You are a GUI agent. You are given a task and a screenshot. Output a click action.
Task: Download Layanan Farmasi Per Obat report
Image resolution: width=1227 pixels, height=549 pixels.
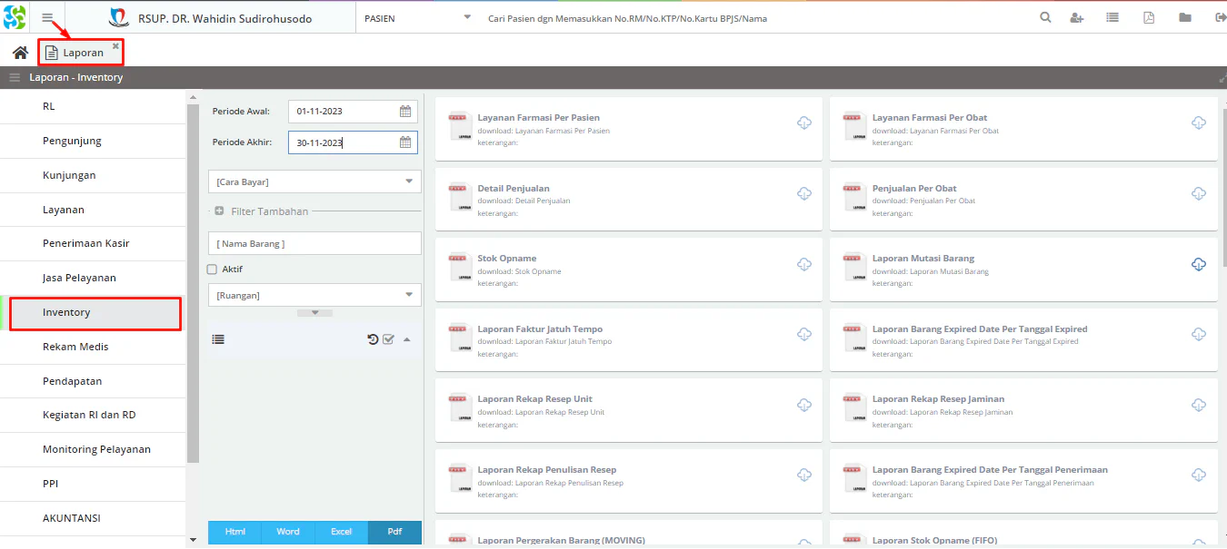coord(1199,123)
